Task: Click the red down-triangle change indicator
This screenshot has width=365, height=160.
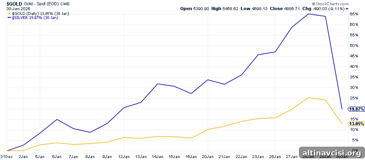Action: (347, 9)
